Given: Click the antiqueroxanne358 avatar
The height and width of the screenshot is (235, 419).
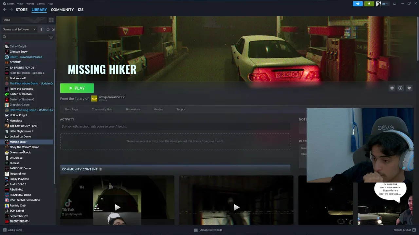Looking at the screenshot, I should pos(94,99).
